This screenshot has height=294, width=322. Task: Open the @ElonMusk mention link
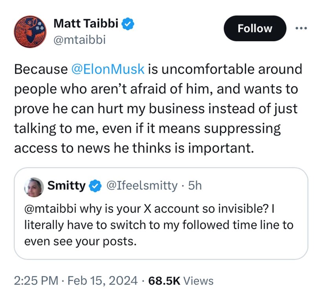click(x=108, y=69)
